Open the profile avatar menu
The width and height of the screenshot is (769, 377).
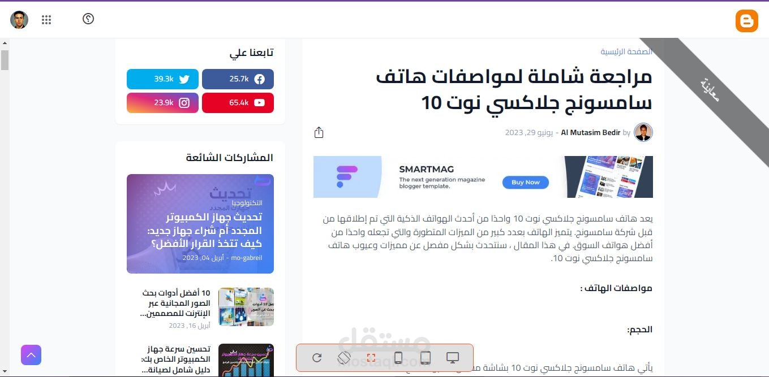[19, 20]
